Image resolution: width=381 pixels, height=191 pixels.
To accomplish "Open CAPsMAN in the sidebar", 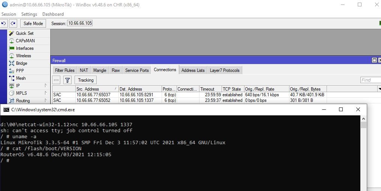I will (x=25, y=41).
